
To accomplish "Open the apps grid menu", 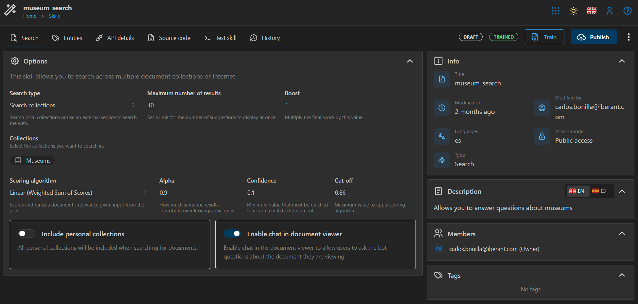I will [556, 11].
